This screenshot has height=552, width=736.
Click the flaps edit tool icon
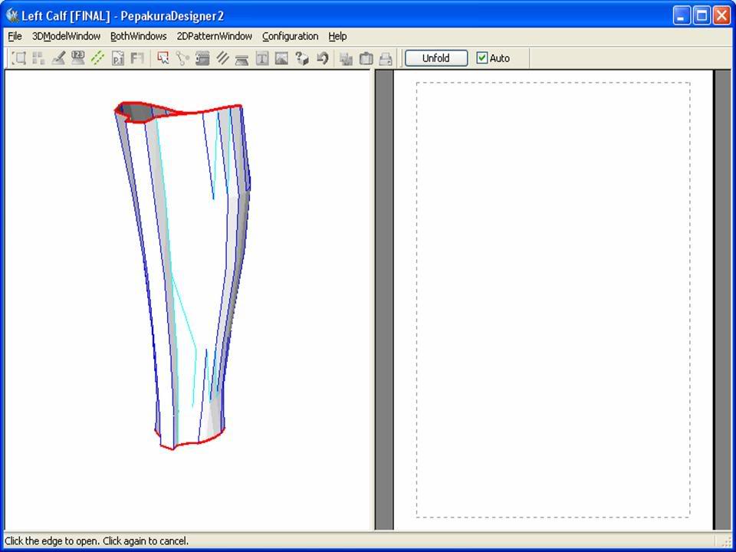(x=202, y=58)
